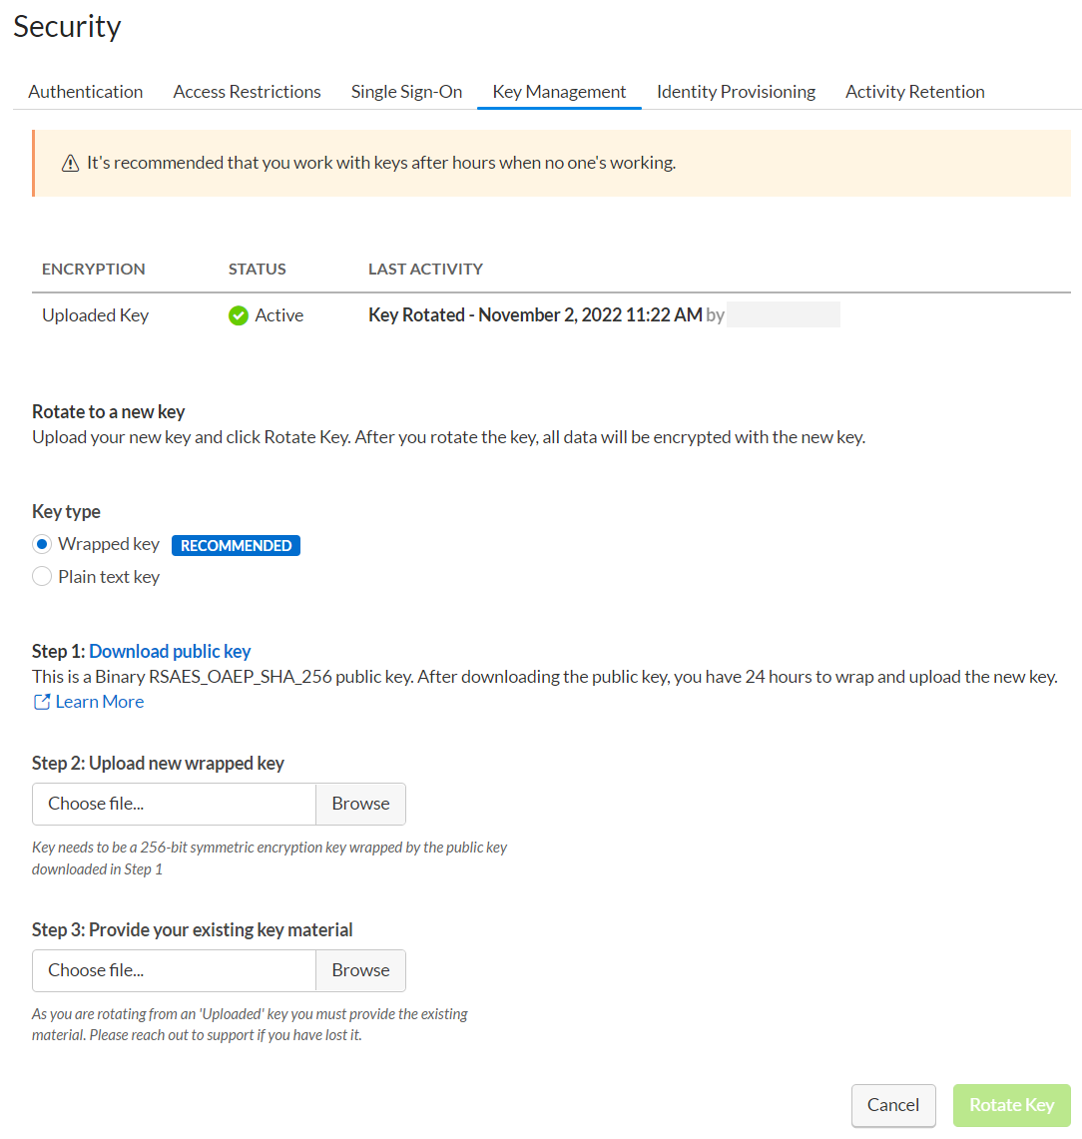The image size is (1082, 1139).
Task: Click the Rotate Key button
Action: pos(1011,1105)
